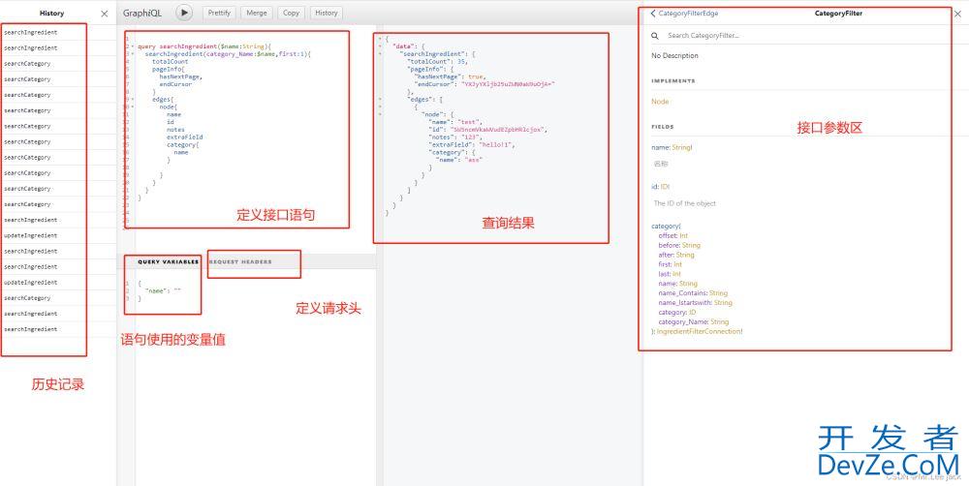Click "extraField": "hello!1" in results
The width and height of the screenshot is (969, 486).
pos(472,144)
